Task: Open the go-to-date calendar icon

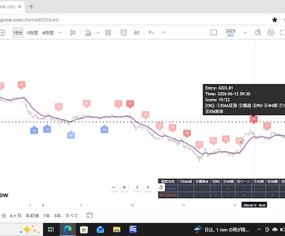Action: pos(89,216)
